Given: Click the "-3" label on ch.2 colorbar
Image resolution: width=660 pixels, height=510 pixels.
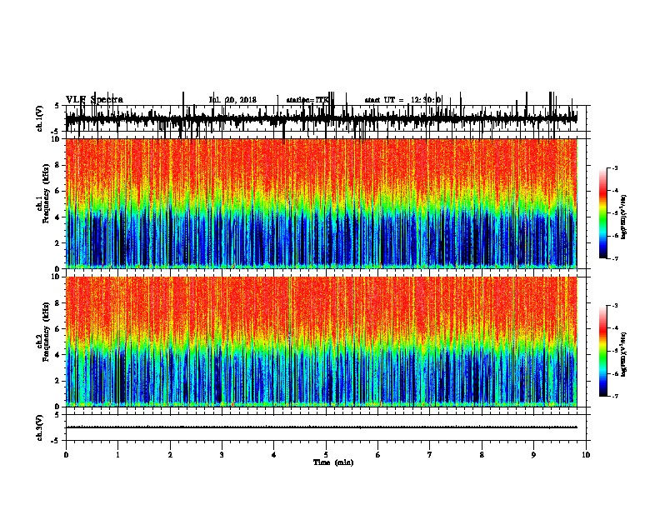Looking at the screenshot, I should (x=615, y=306).
